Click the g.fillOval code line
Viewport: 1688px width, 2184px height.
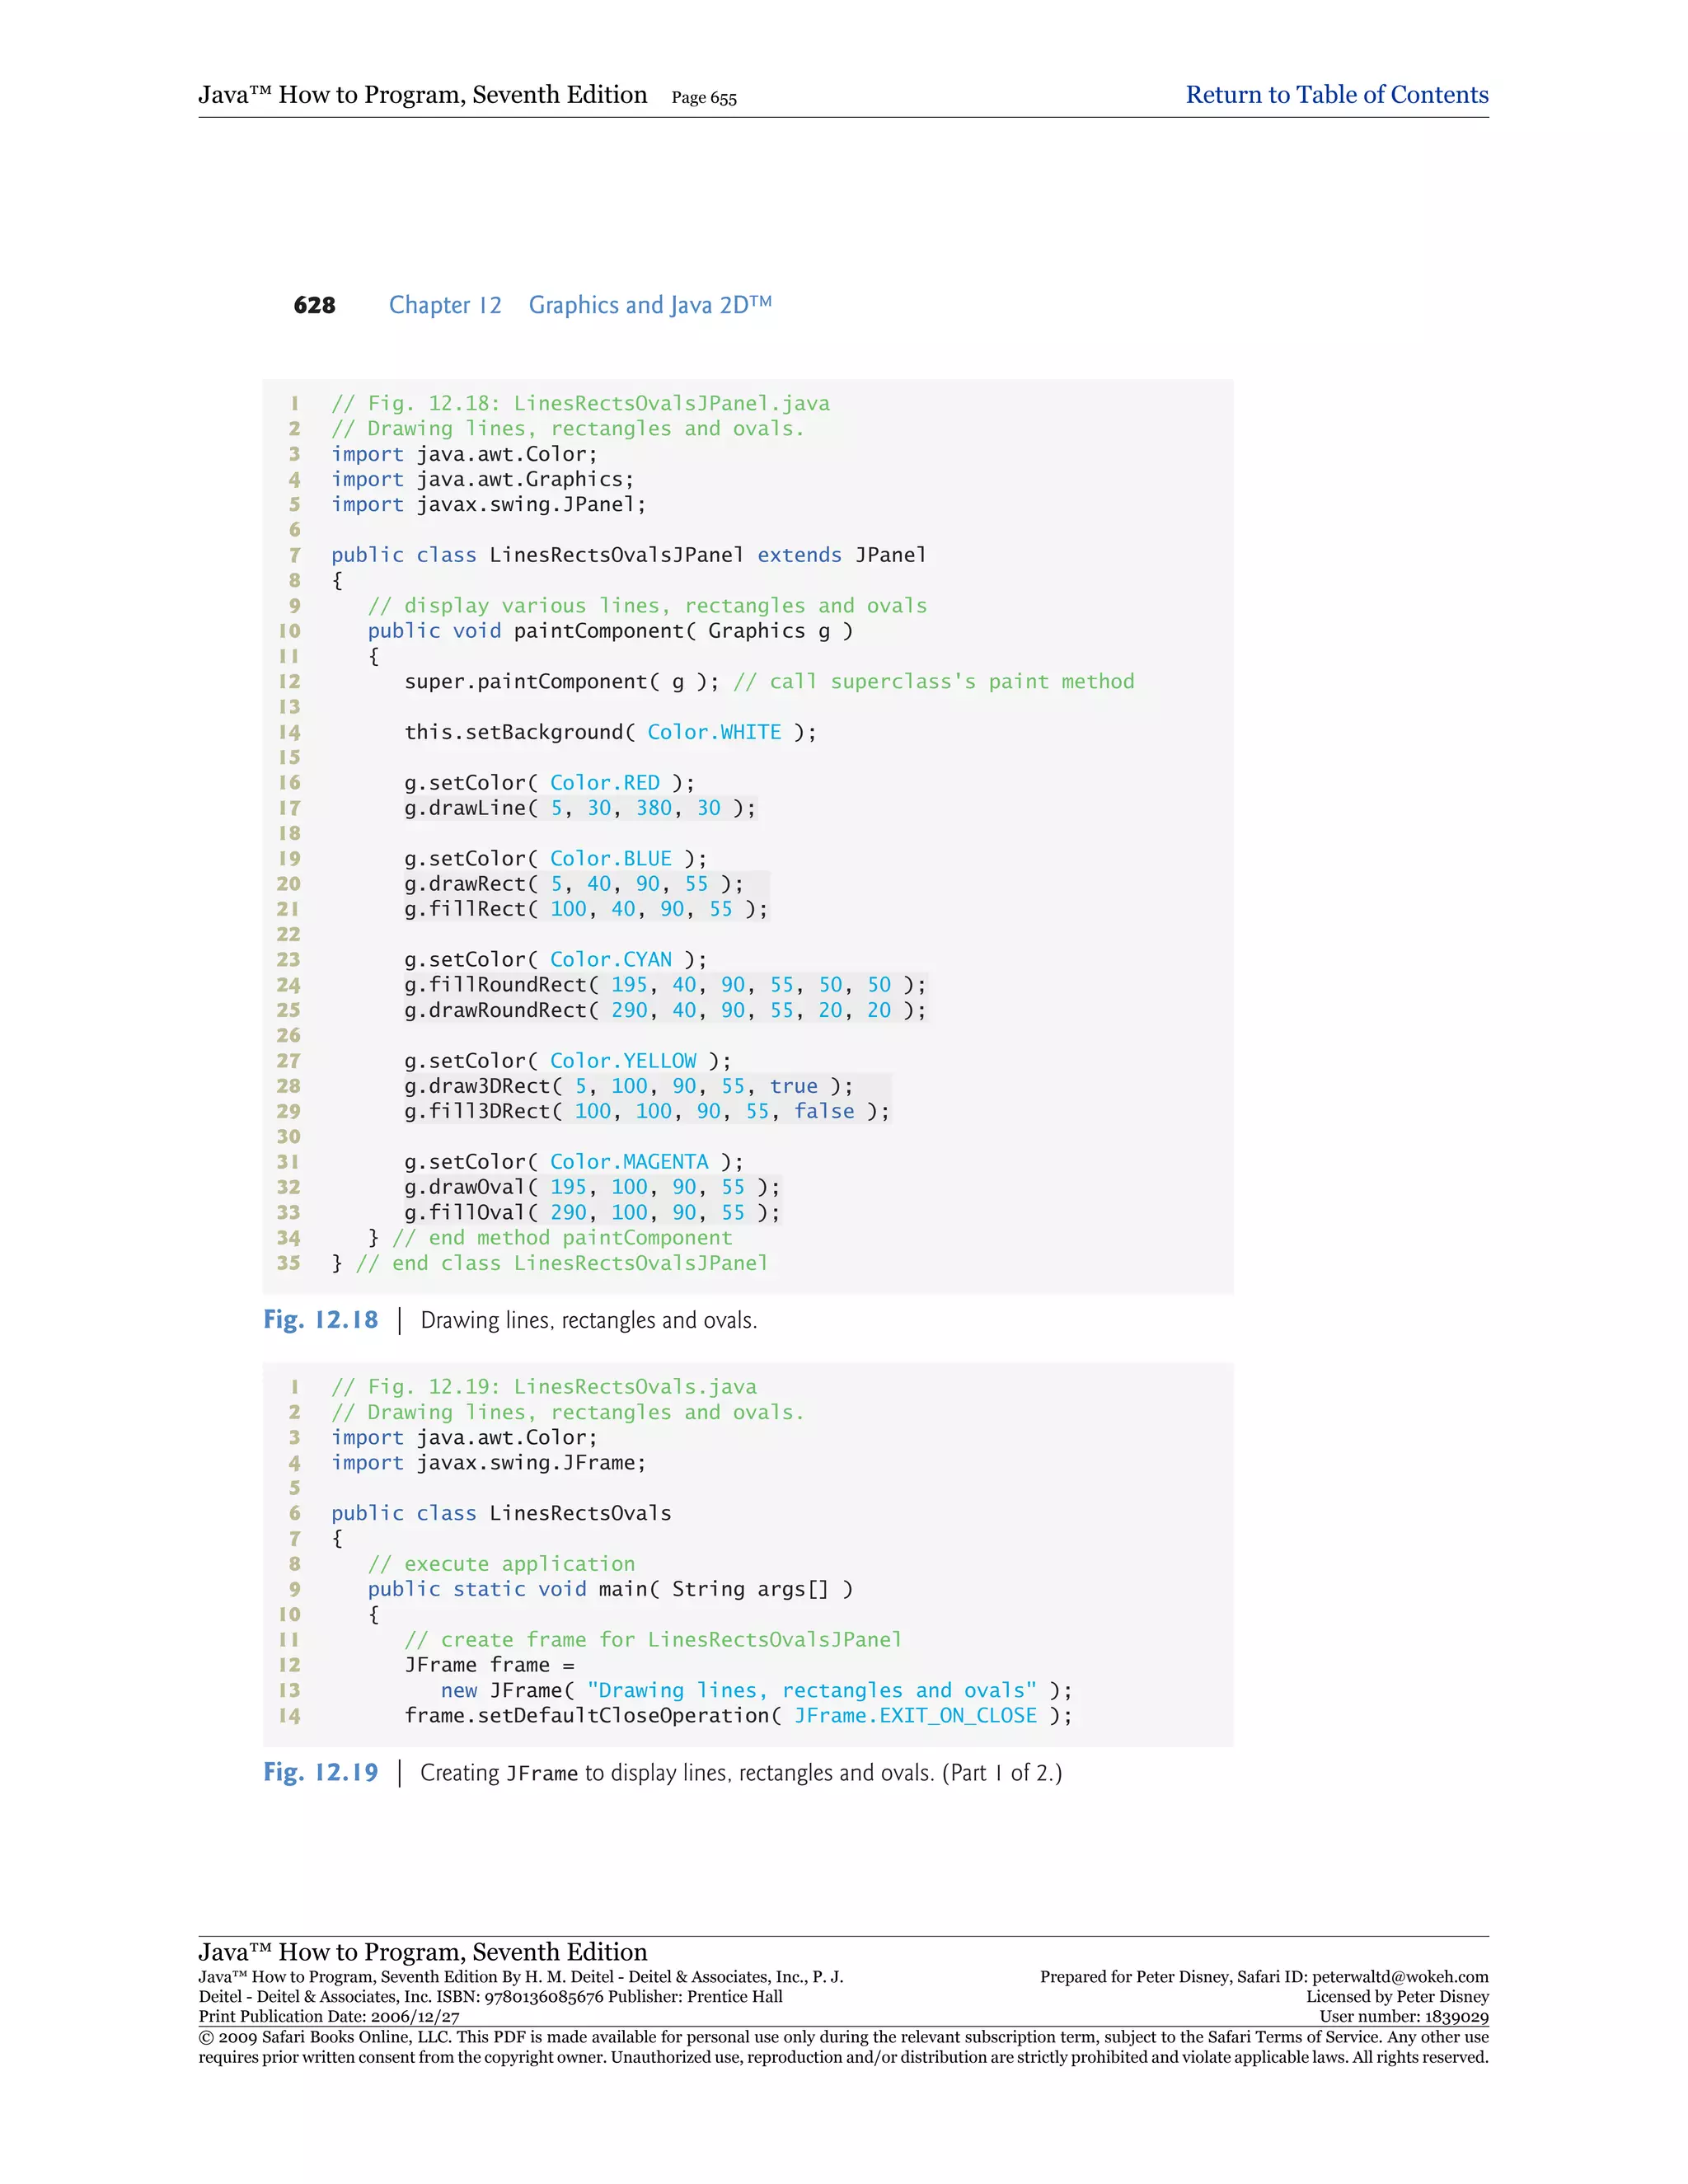pos(591,1212)
